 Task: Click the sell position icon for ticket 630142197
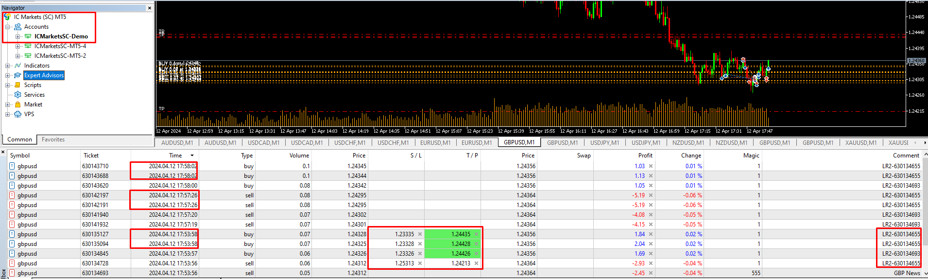[x=12, y=195]
